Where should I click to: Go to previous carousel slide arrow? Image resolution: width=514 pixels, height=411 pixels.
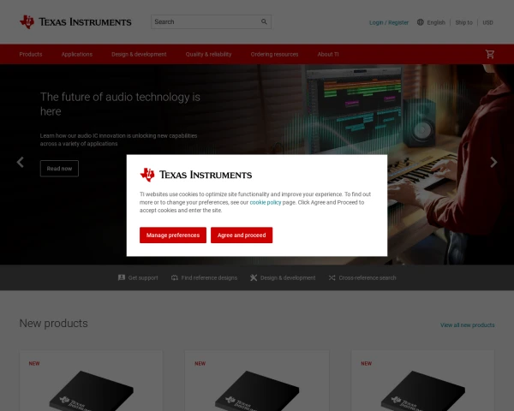point(21,162)
